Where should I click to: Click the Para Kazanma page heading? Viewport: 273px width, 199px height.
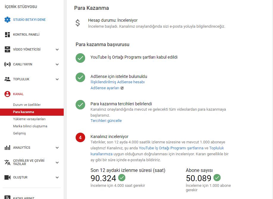coord(91,8)
